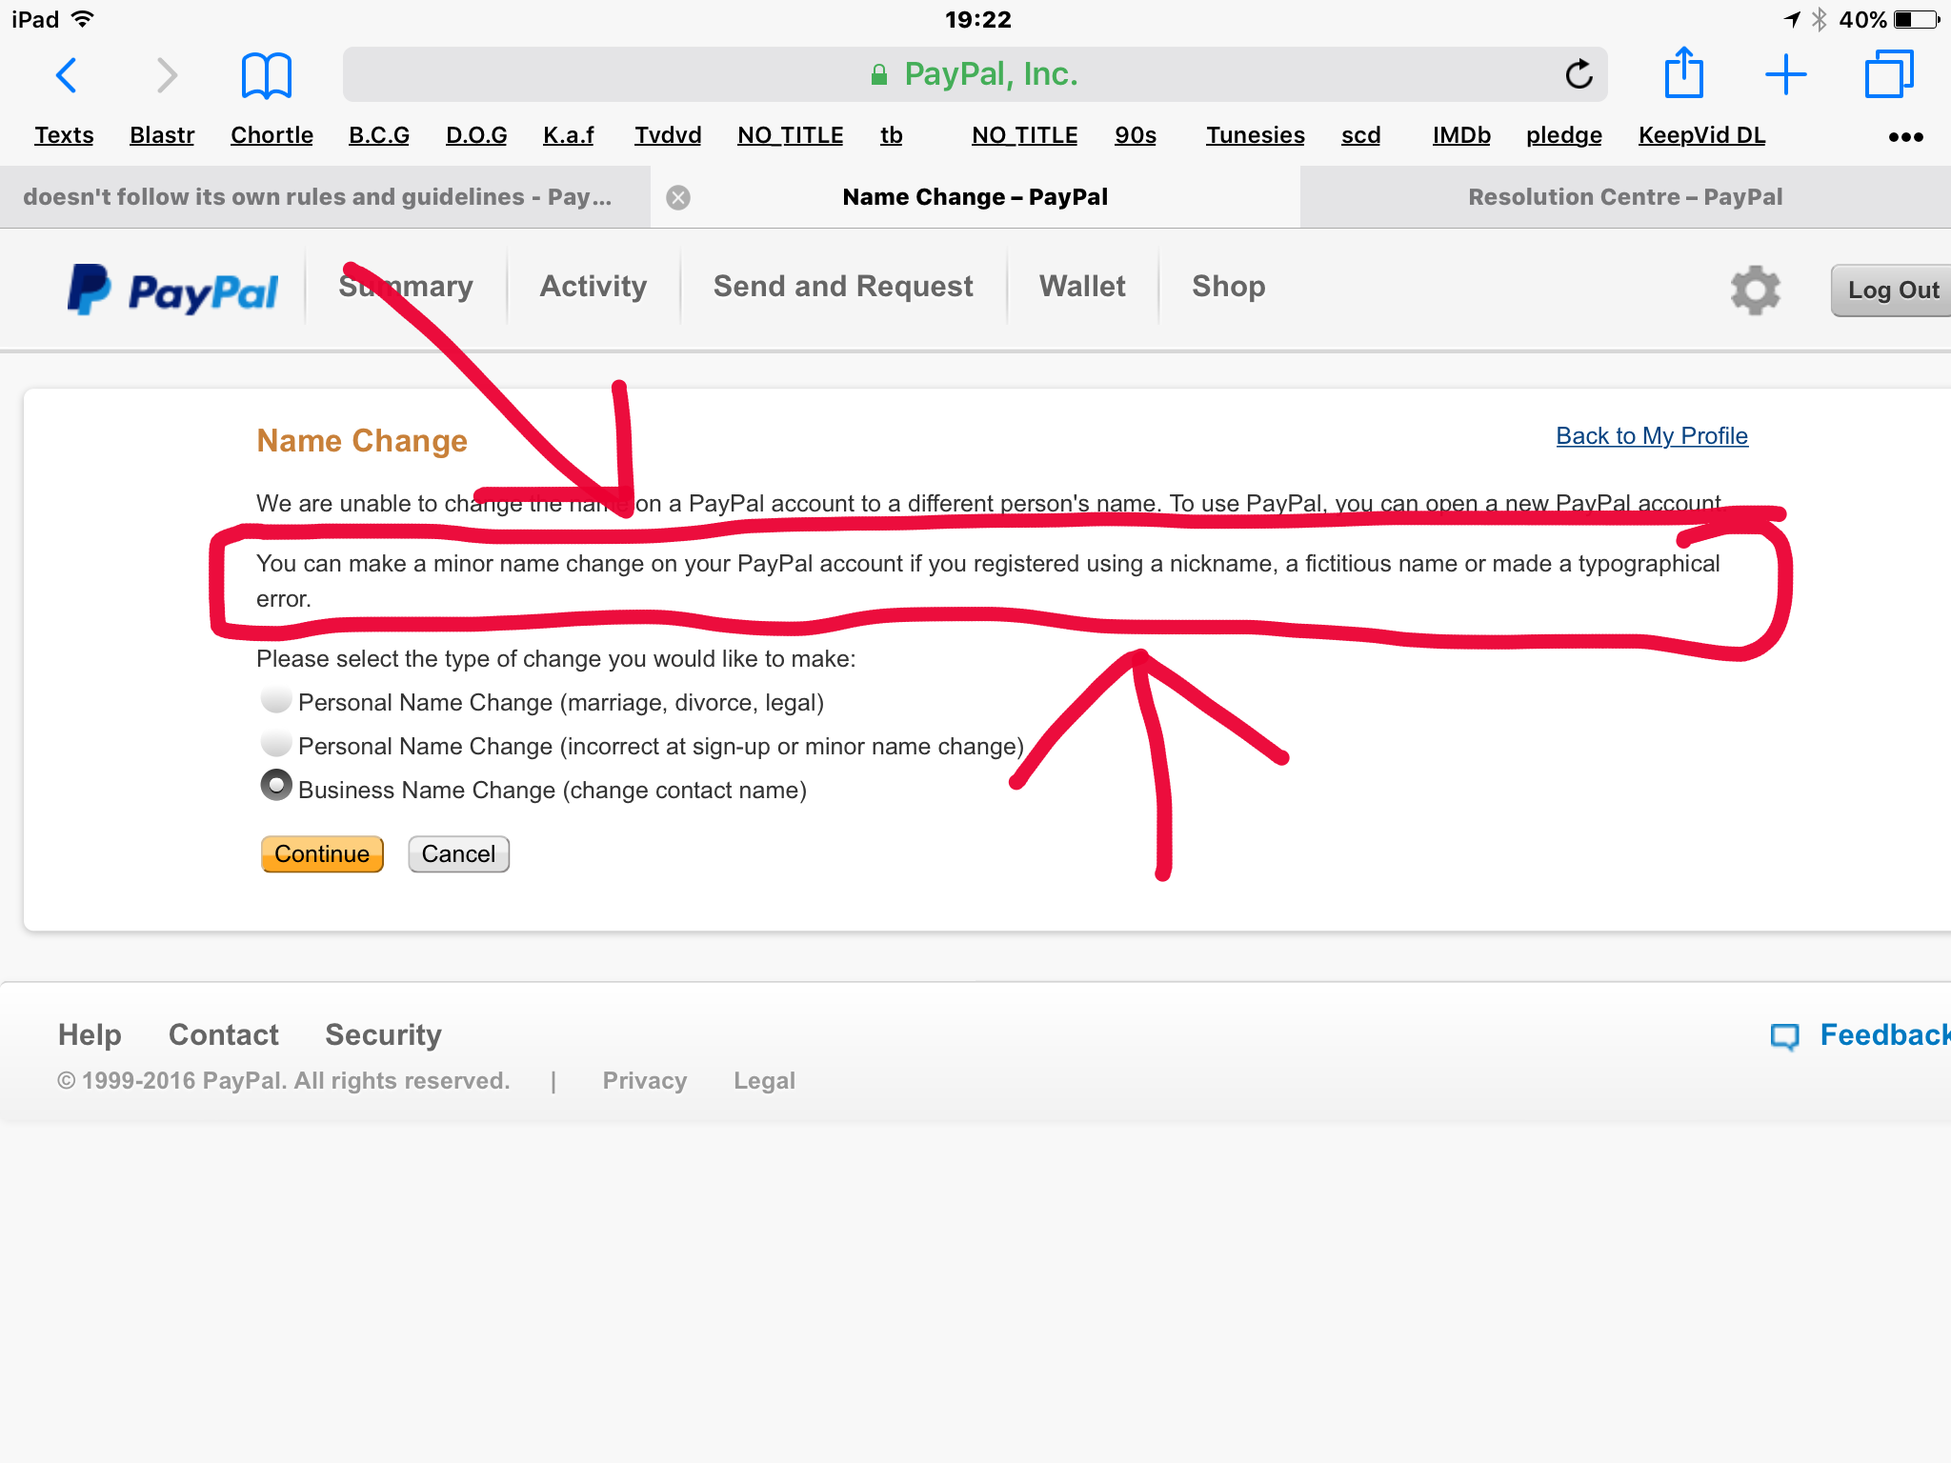The height and width of the screenshot is (1463, 1951).
Task: Tap the Bluetooth status icon
Action: coord(1820,19)
